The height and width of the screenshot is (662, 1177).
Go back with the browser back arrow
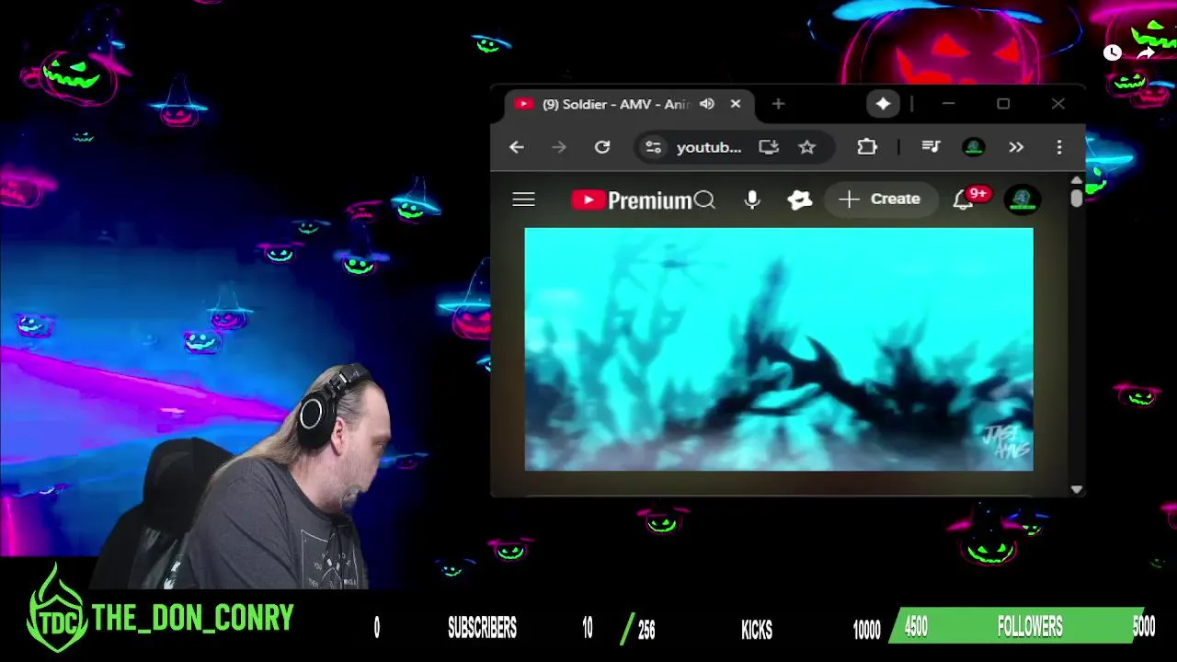pyautogui.click(x=517, y=147)
